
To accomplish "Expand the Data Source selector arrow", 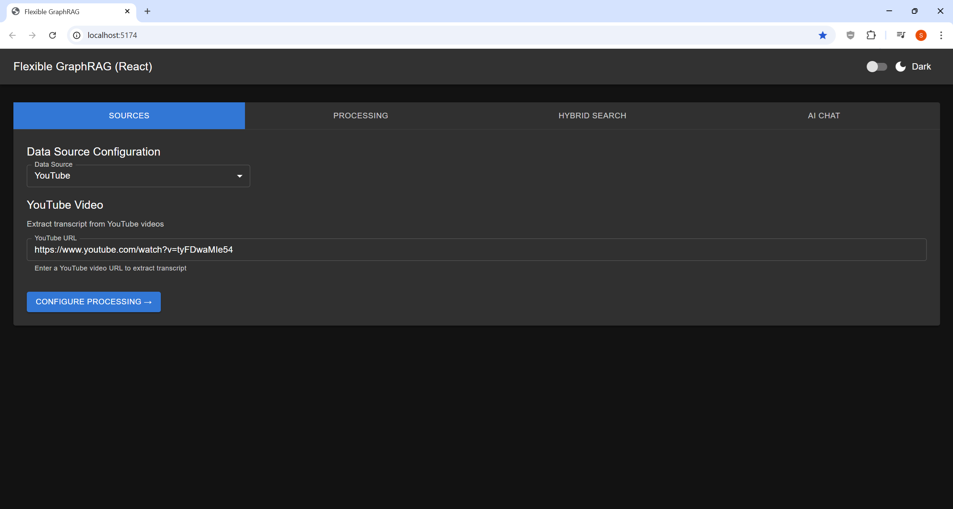I will (239, 176).
